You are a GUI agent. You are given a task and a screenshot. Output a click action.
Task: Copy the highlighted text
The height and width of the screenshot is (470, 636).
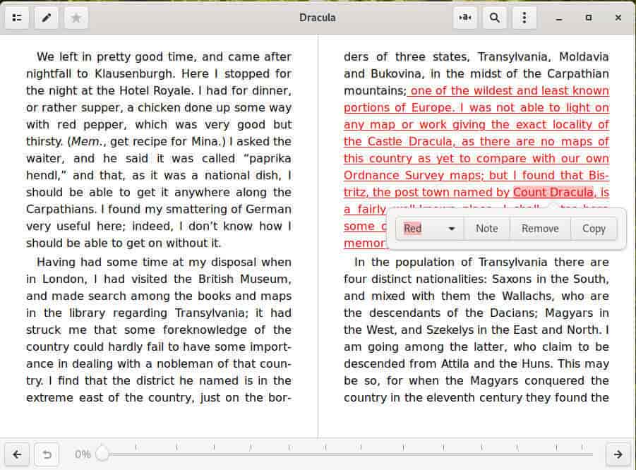click(594, 229)
